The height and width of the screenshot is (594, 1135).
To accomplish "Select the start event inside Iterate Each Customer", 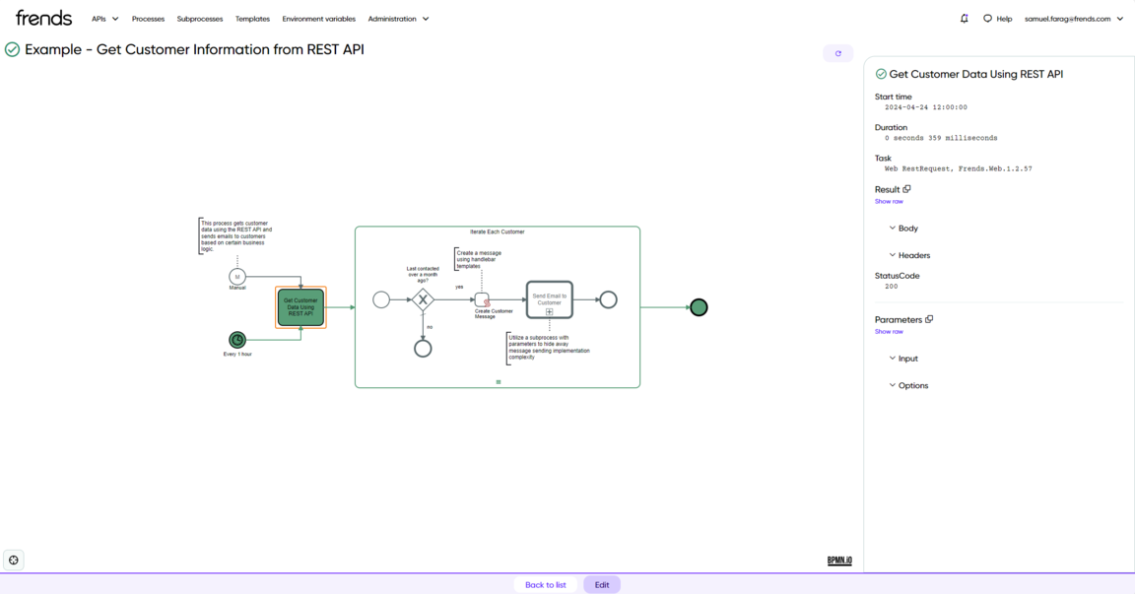I will 381,299.
